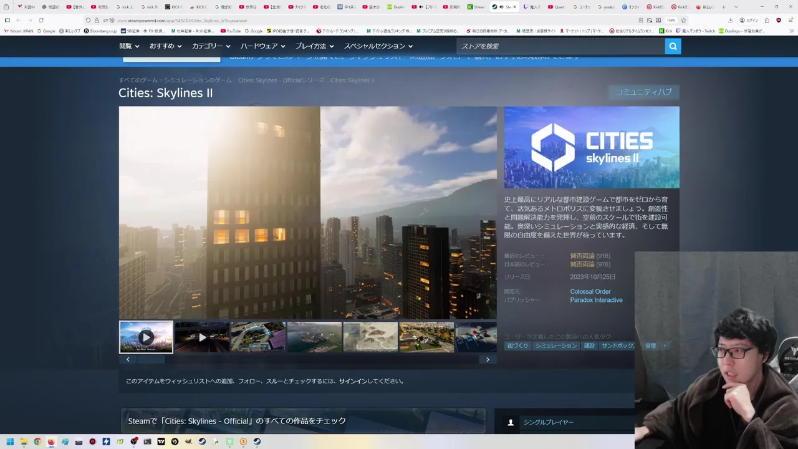
Task: Click the main game screenshot viewer
Action: [308, 213]
